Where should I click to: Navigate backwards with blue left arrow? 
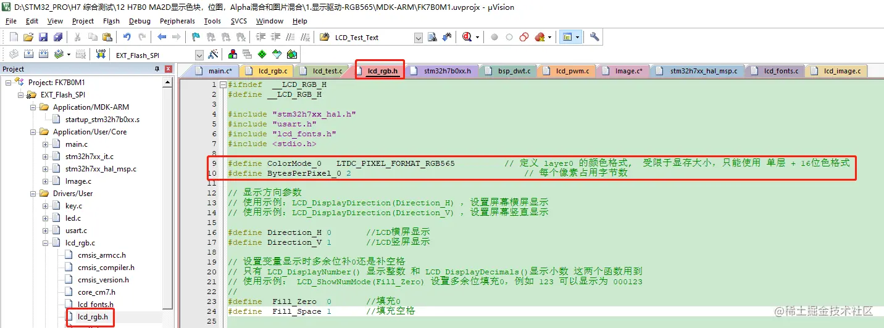pyautogui.click(x=162, y=37)
